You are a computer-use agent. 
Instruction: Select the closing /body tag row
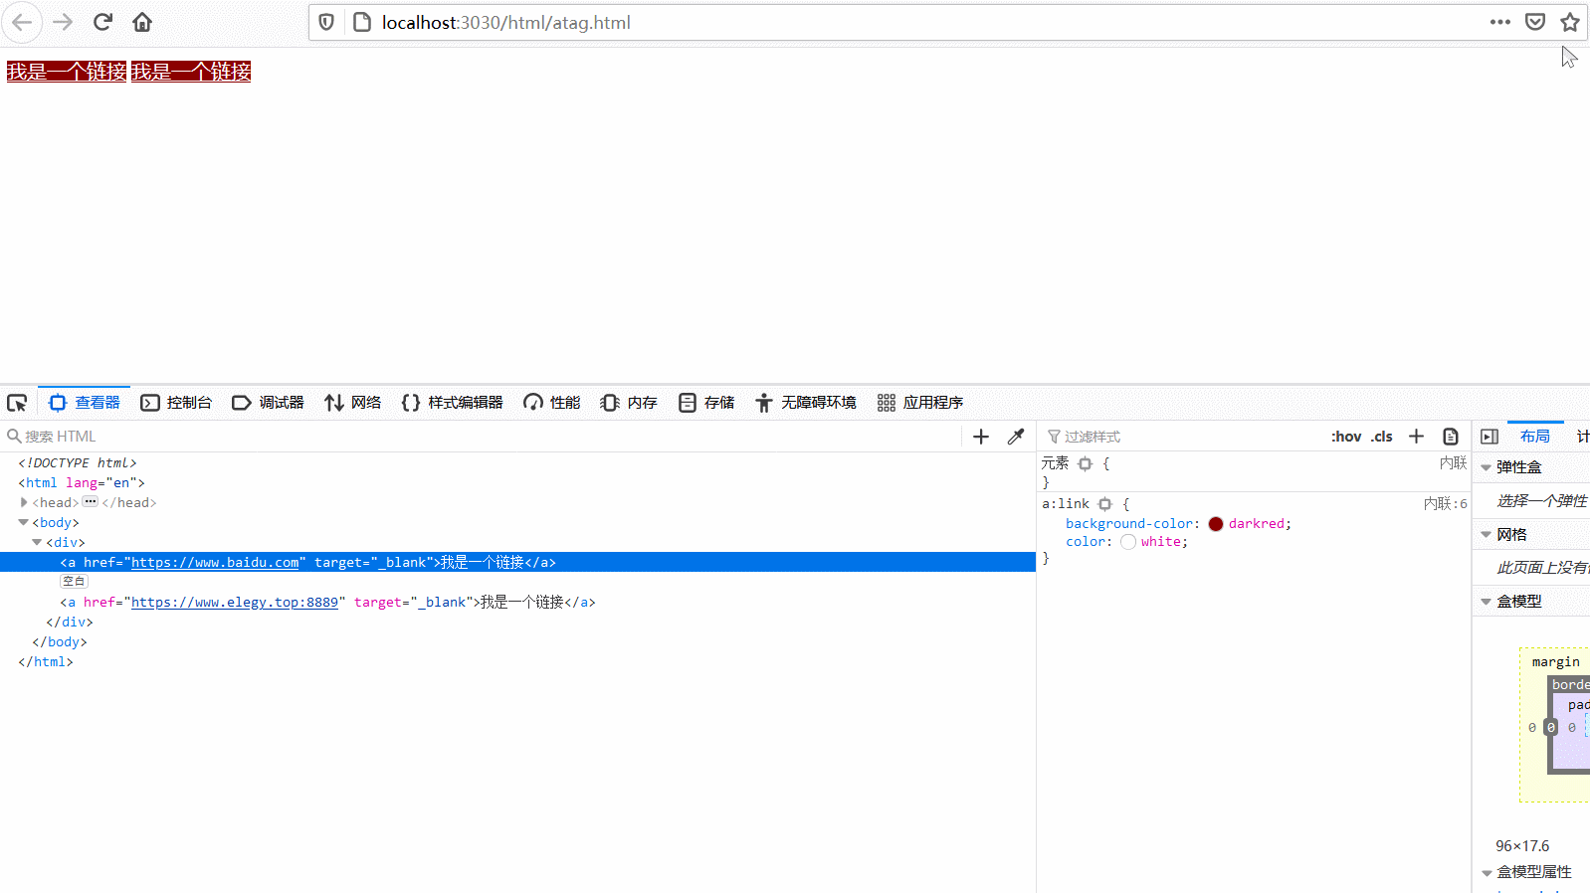[60, 642]
